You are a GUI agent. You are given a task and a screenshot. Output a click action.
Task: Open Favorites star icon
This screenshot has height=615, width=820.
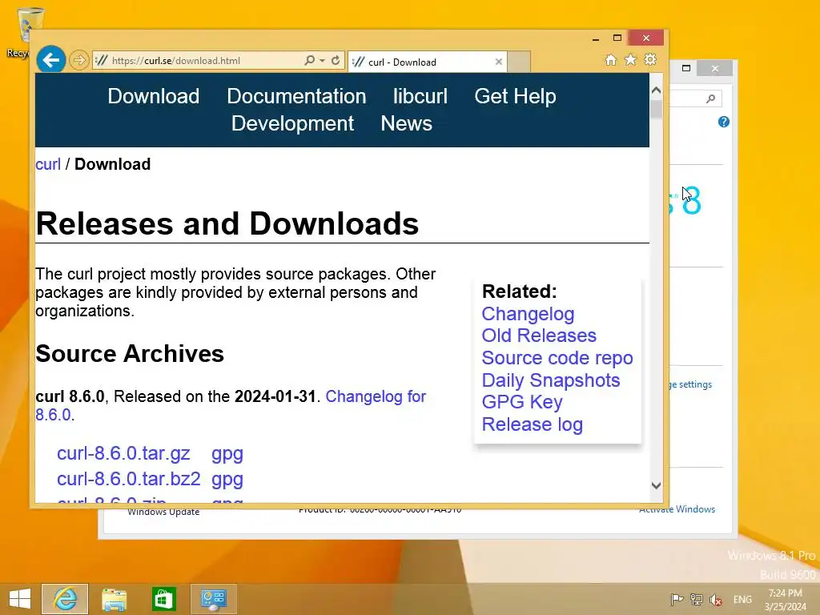[x=631, y=59]
